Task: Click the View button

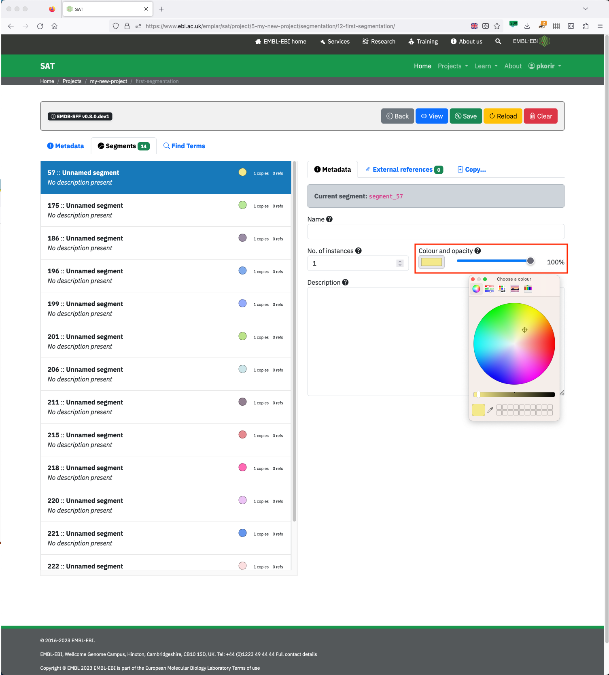Action: click(x=432, y=116)
